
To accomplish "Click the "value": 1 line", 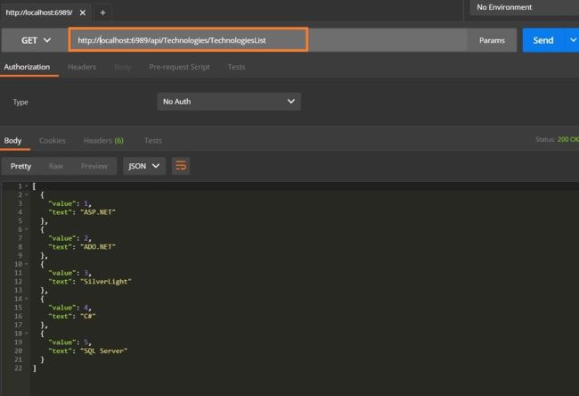I will click(x=69, y=203).
